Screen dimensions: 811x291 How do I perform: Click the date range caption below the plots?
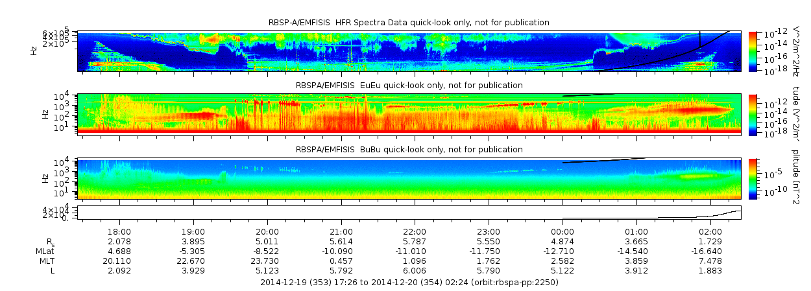(409, 283)
